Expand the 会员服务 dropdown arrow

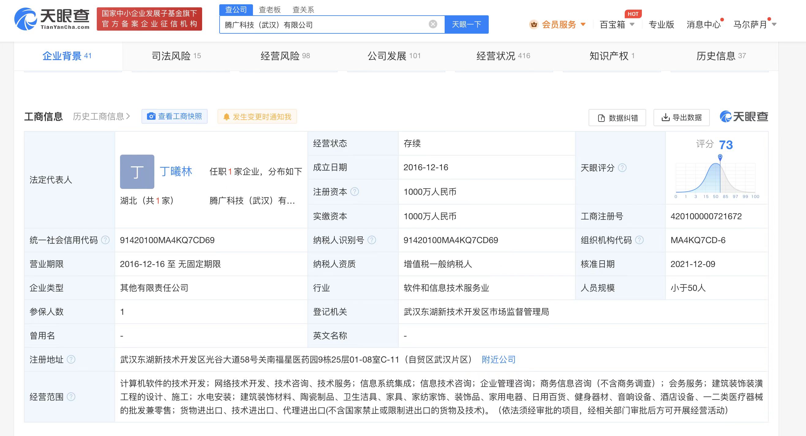[583, 24]
